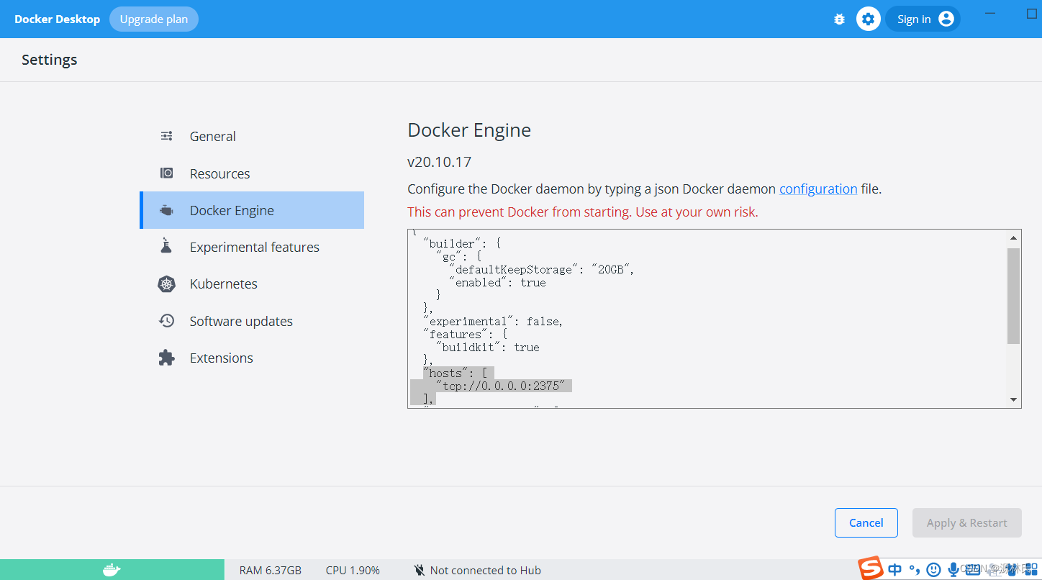Click Sign in at top right
Image resolution: width=1042 pixels, height=580 pixels.
point(923,19)
